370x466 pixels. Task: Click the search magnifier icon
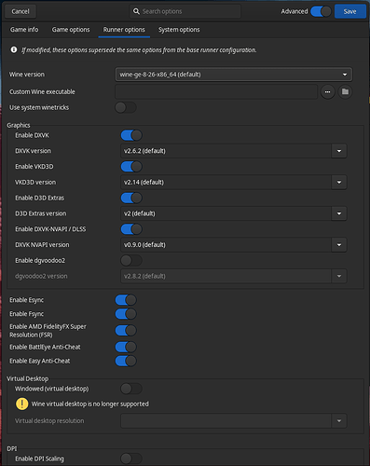[136, 11]
